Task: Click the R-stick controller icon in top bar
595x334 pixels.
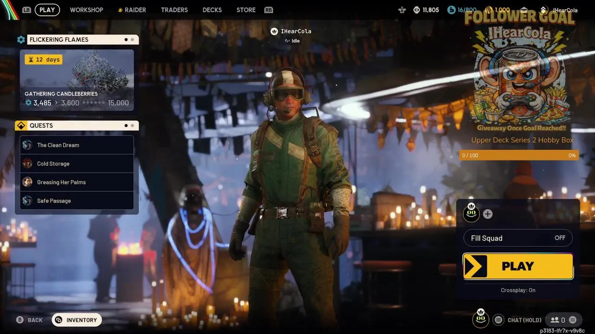Action: pos(402,10)
